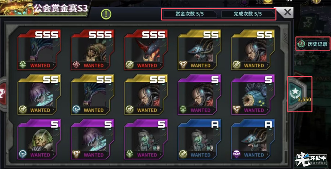The width and height of the screenshot is (331, 169).
Task: Open the second SSS gas-mask wanted card
Action: point(93,50)
